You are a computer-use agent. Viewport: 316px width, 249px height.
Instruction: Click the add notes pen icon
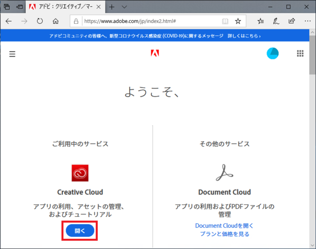(276, 21)
